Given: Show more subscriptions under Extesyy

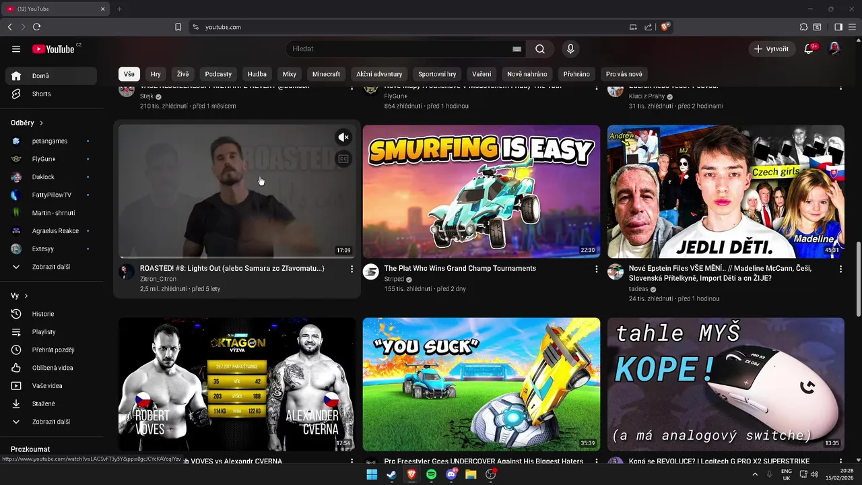Looking at the screenshot, I should click(x=51, y=267).
